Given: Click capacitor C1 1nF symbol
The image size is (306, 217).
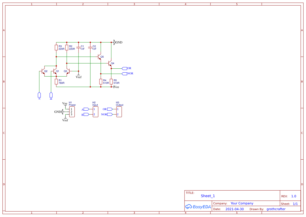Looking at the screenshot, I should [x=78, y=48].
